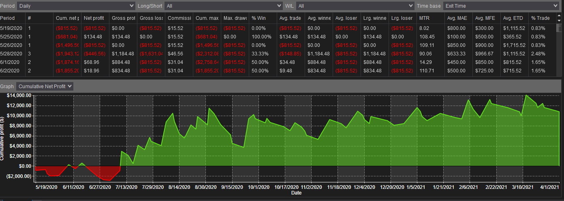This screenshot has height=201, width=564.
Task: Click the chart peak near 3/10/2021
Action: (526, 95)
